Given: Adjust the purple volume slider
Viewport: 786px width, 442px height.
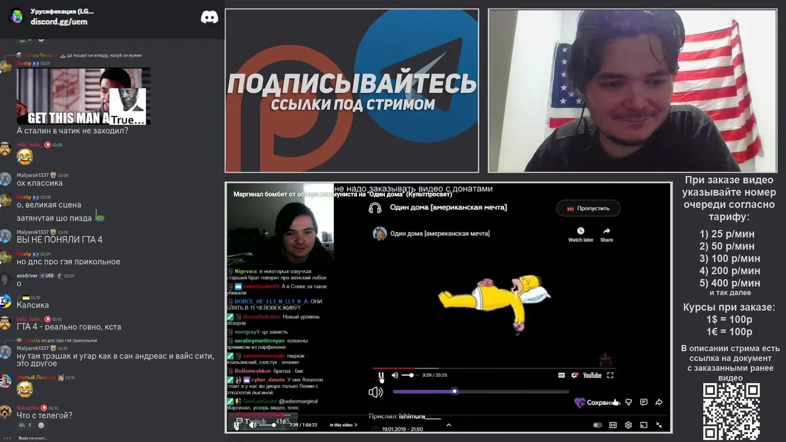Looking at the screenshot, I should pos(481,392).
